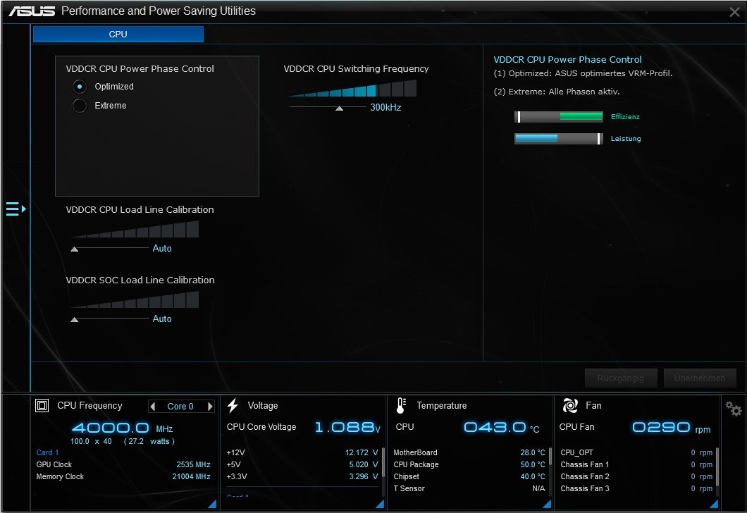
Task: Click the Leistung bar indicator
Action: coord(559,139)
